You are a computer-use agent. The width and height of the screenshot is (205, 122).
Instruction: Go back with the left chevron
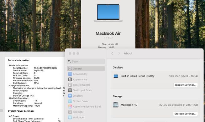click(x=112, y=53)
